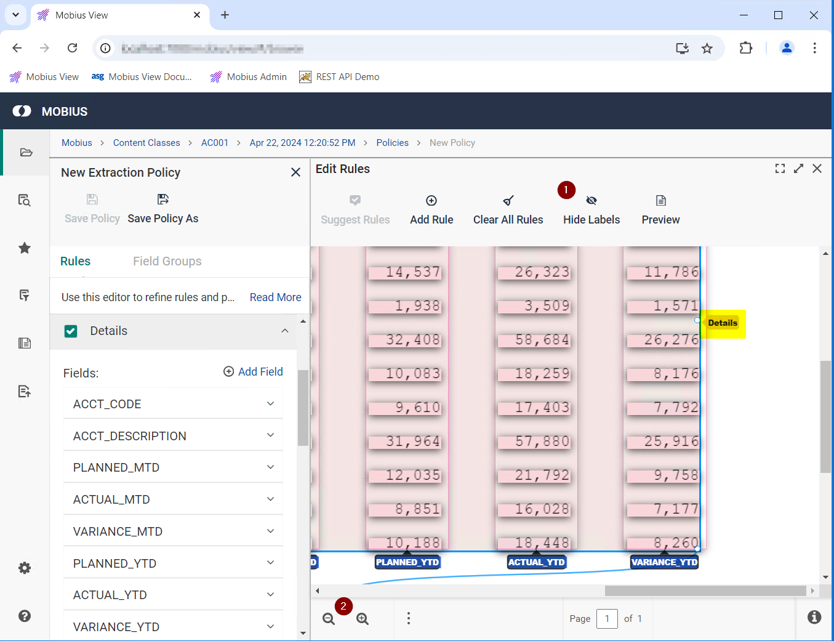Zoom in using the magnifier plus icon

click(x=363, y=619)
